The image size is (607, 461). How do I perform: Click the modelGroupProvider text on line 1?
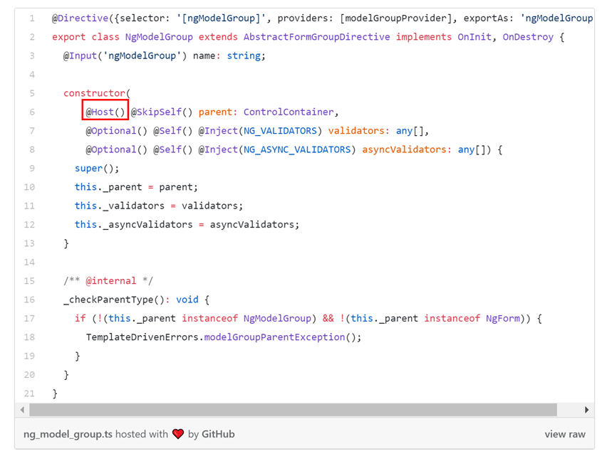click(395, 18)
